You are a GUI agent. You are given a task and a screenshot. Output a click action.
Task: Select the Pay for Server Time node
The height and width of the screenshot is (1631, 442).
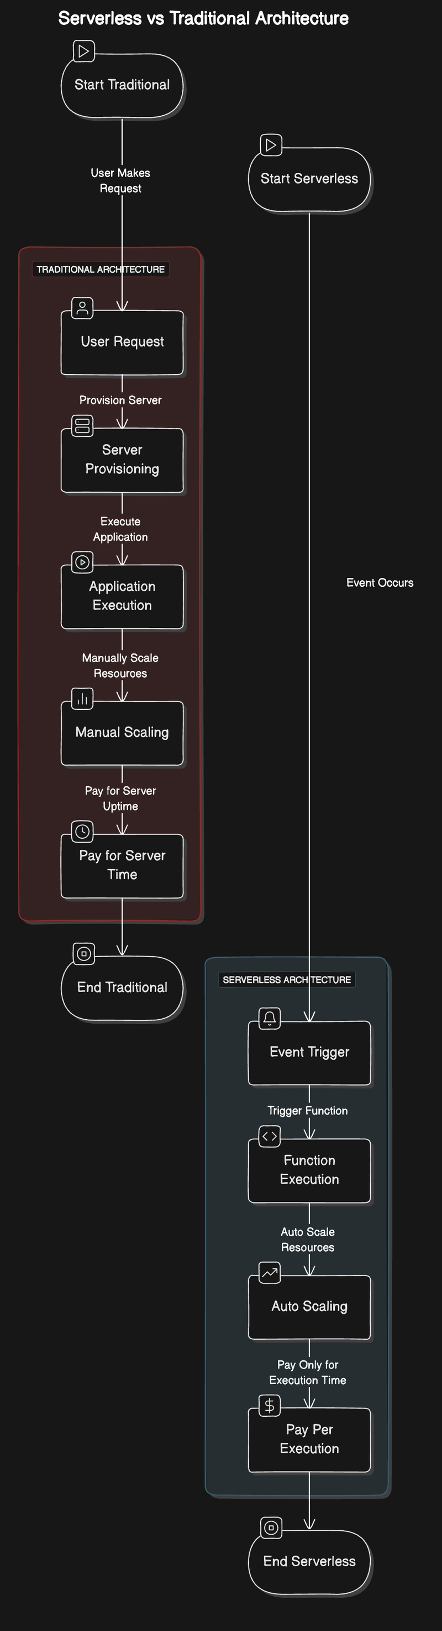pyautogui.click(x=122, y=865)
